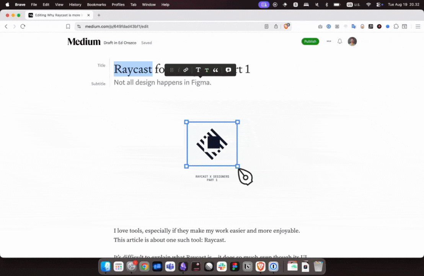The width and height of the screenshot is (424, 276).
Task: Open the History menu
Action: coord(75,5)
